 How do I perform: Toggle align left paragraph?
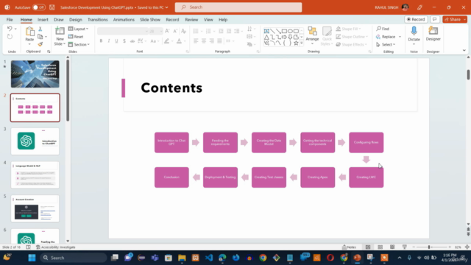click(196, 41)
